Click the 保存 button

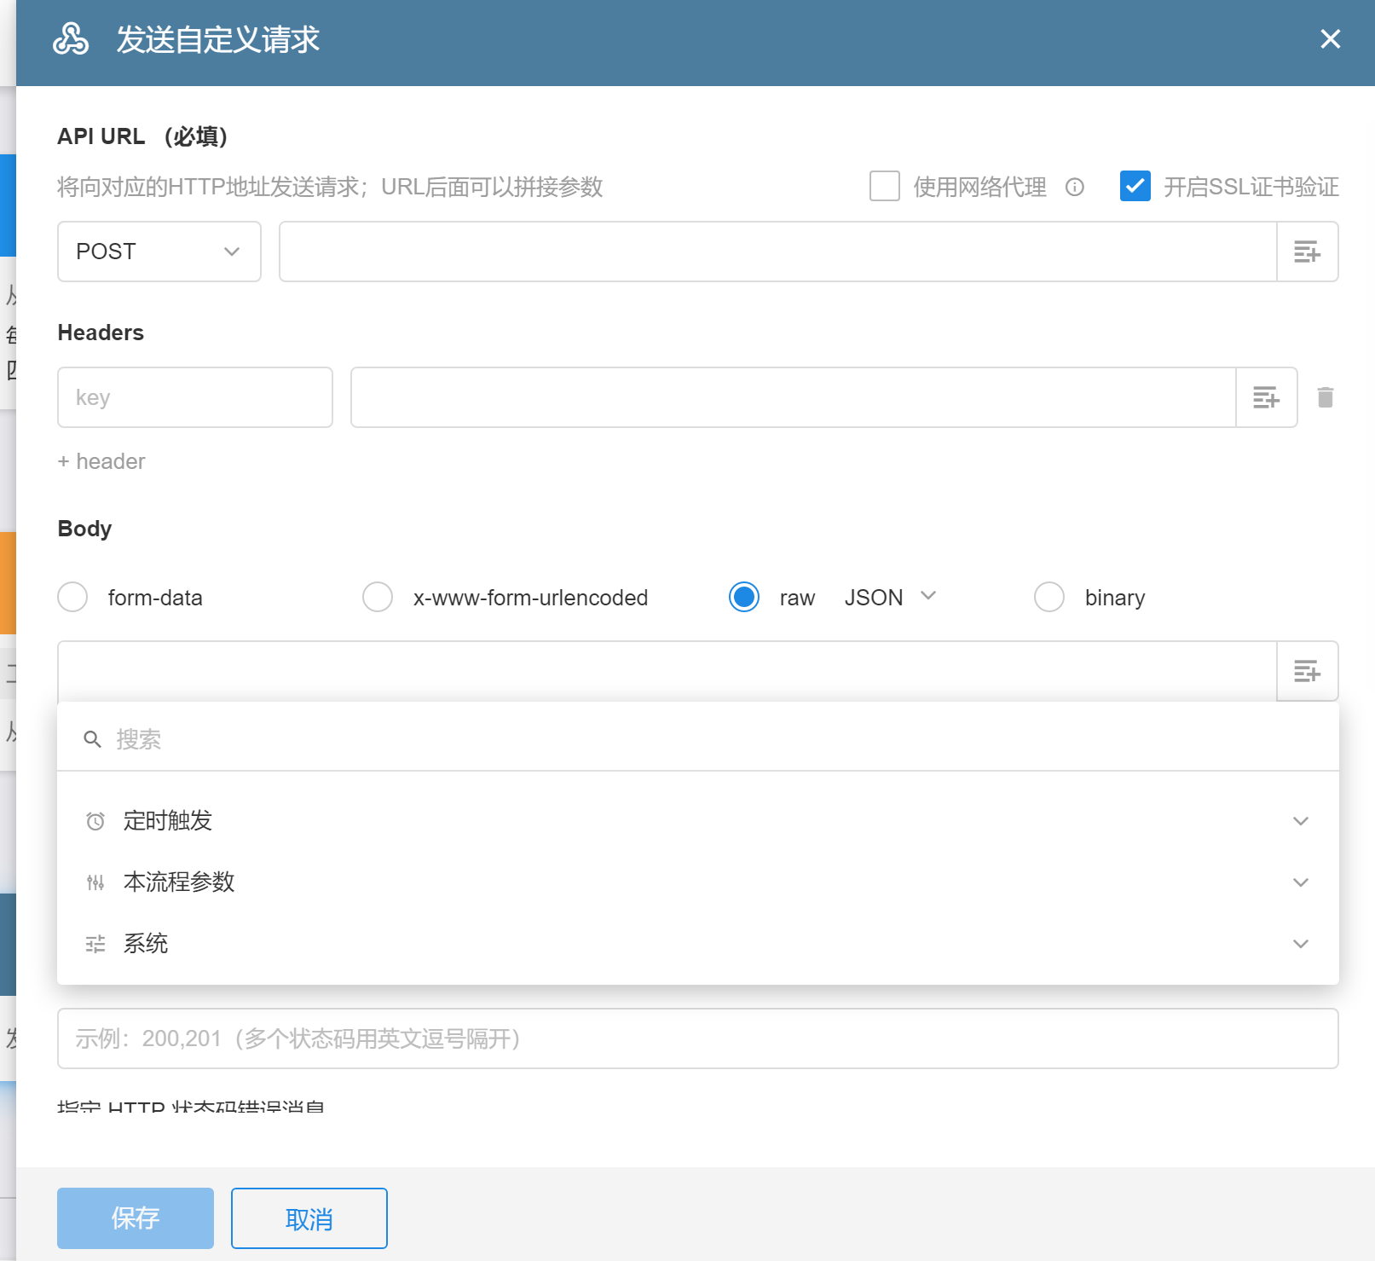pyautogui.click(x=136, y=1218)
